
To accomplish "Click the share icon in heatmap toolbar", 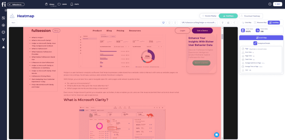I will click(234, 22).
